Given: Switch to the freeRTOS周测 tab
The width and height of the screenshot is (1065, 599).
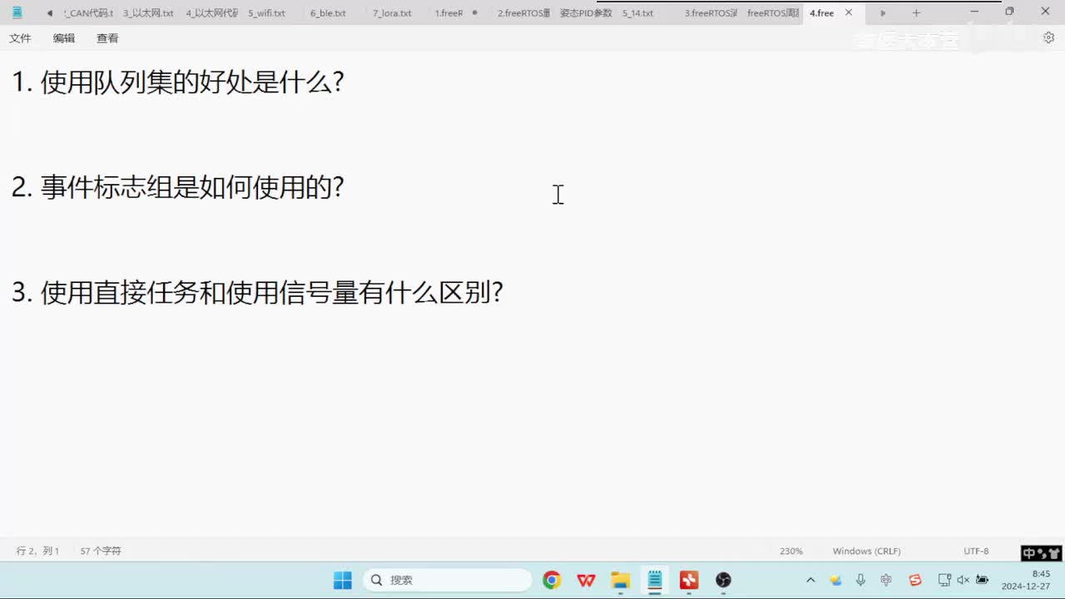Looking at the screenshot, I should (773, 13).
